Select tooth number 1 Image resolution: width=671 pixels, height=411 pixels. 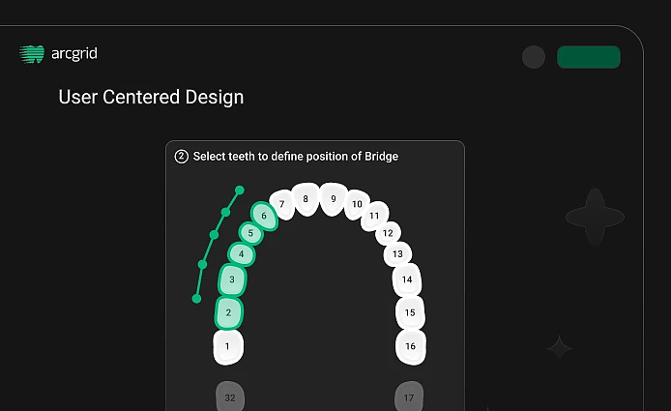(x=227, y=346)
